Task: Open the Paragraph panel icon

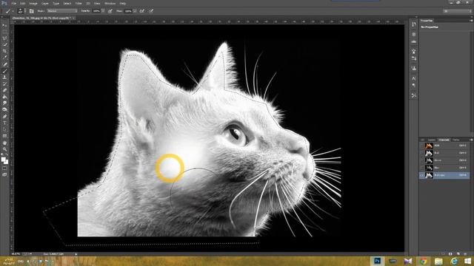Action: tap(414, 86)
